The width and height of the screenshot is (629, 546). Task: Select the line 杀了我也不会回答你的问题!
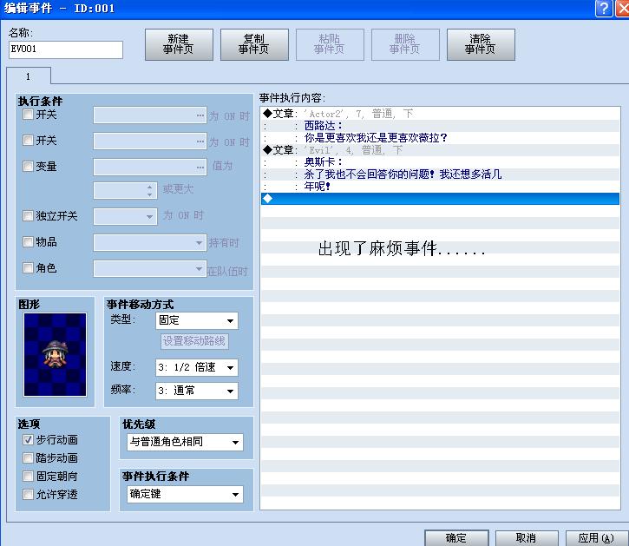(x=440, y=174)
